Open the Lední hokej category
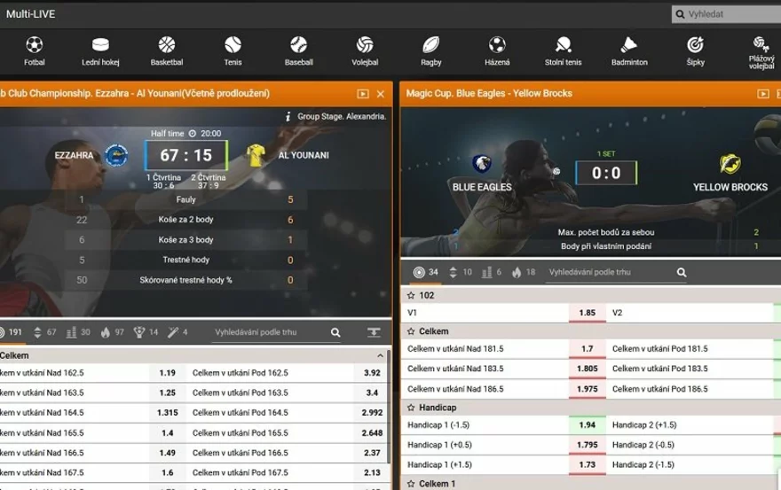The height and width of the screenshot is (490, 781). (x=100, y=51)
